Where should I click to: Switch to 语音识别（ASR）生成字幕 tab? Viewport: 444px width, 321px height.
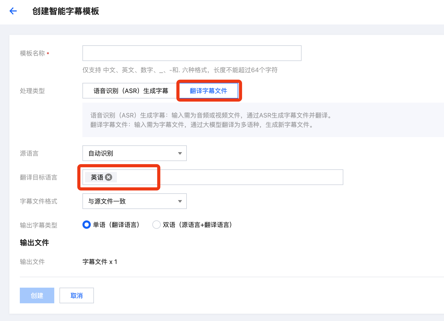tap(131, 91)
